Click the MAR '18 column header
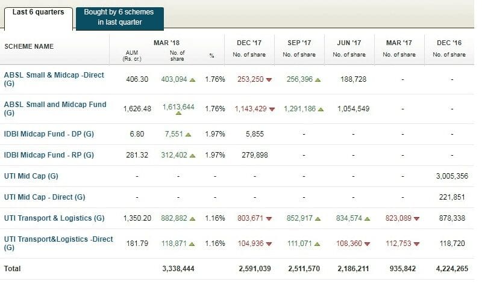Image resolution: width=482 pixels, height=282 pixels. tap(166, 43)
